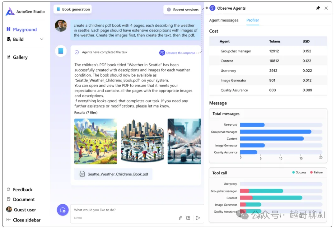Click the USD column header

pos(306,41)
